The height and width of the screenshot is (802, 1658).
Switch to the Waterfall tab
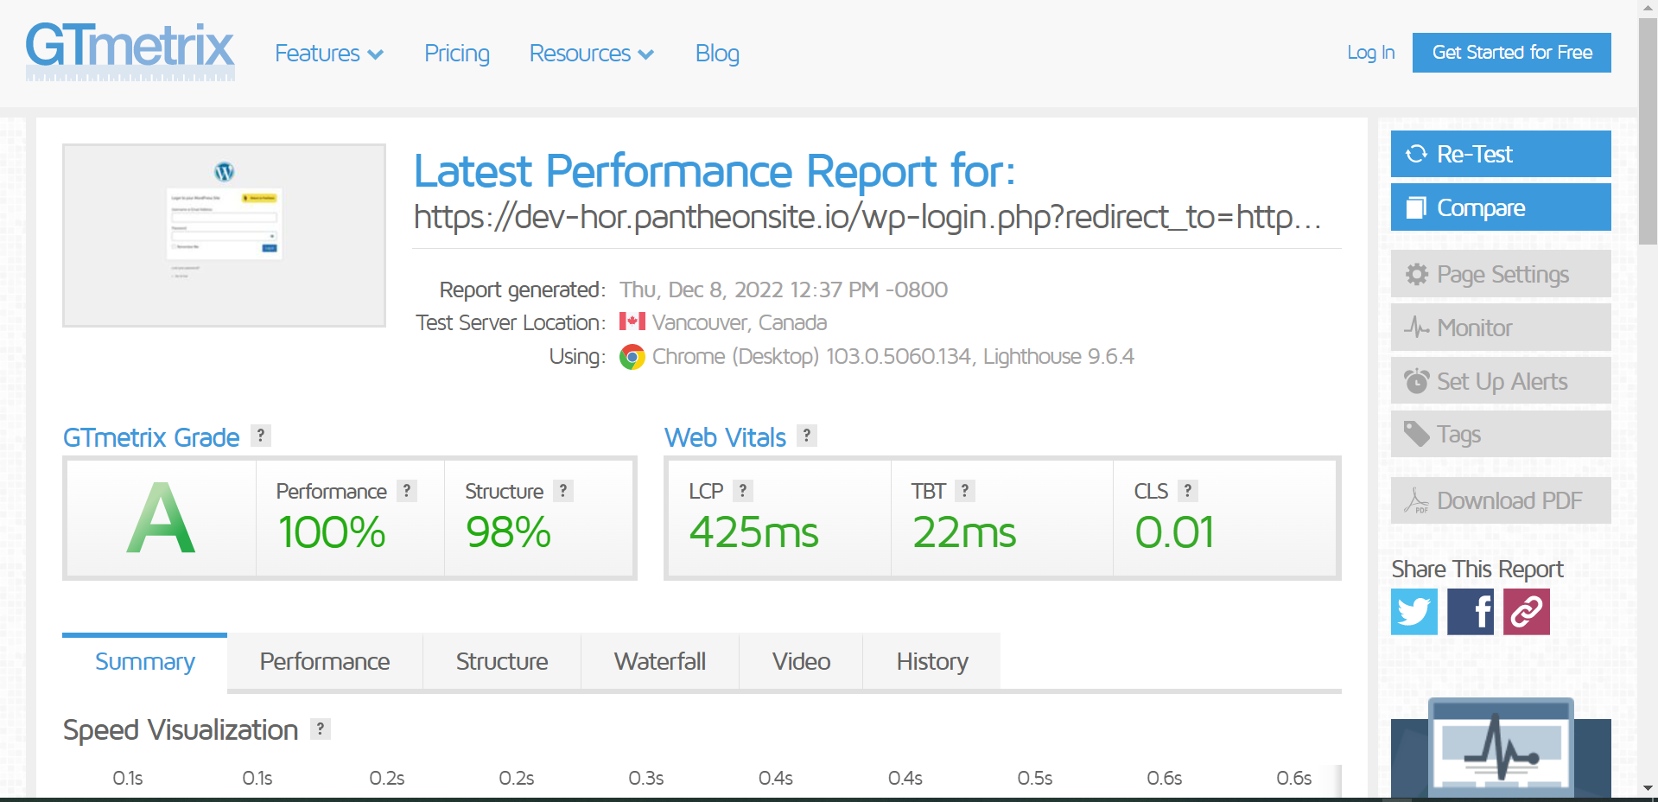click(659, 660)
